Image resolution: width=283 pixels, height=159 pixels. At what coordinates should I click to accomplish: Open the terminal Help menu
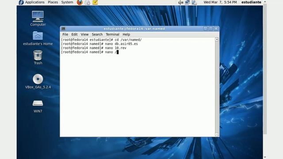126,34
